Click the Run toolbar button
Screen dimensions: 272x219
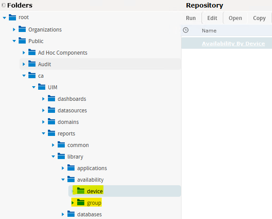click(x=191, y=18)
